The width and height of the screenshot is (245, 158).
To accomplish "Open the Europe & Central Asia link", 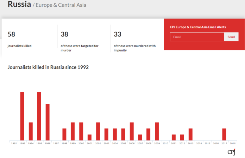I will click(61, 5).
